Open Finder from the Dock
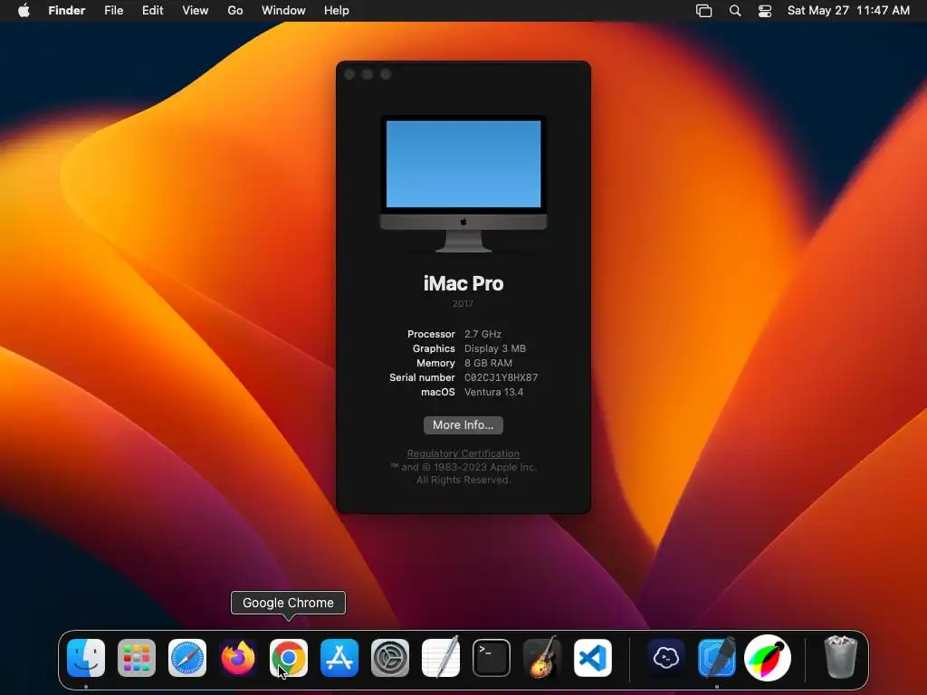 tap(86, 658)
